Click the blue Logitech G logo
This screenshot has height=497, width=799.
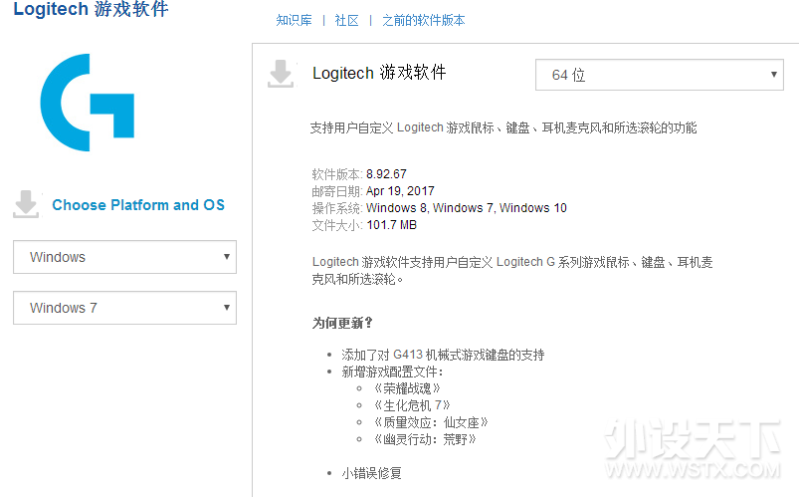pyautogui.click(x=88, y=103)
